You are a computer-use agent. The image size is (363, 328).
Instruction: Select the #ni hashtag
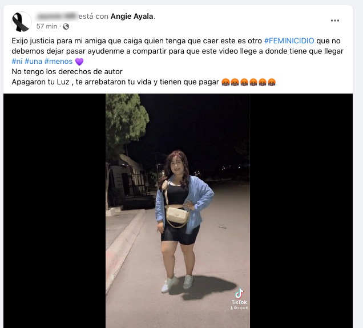(17, 61)
